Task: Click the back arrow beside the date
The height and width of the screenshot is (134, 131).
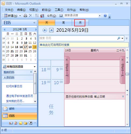Action: coord(45,30)
